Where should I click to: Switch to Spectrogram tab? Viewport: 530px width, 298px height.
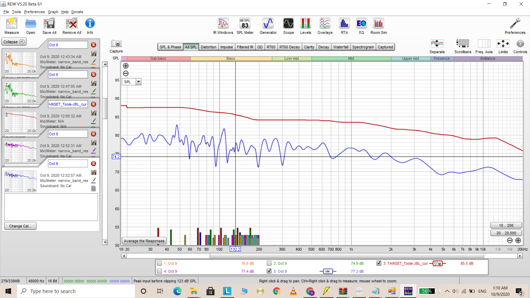coord(363,47)
